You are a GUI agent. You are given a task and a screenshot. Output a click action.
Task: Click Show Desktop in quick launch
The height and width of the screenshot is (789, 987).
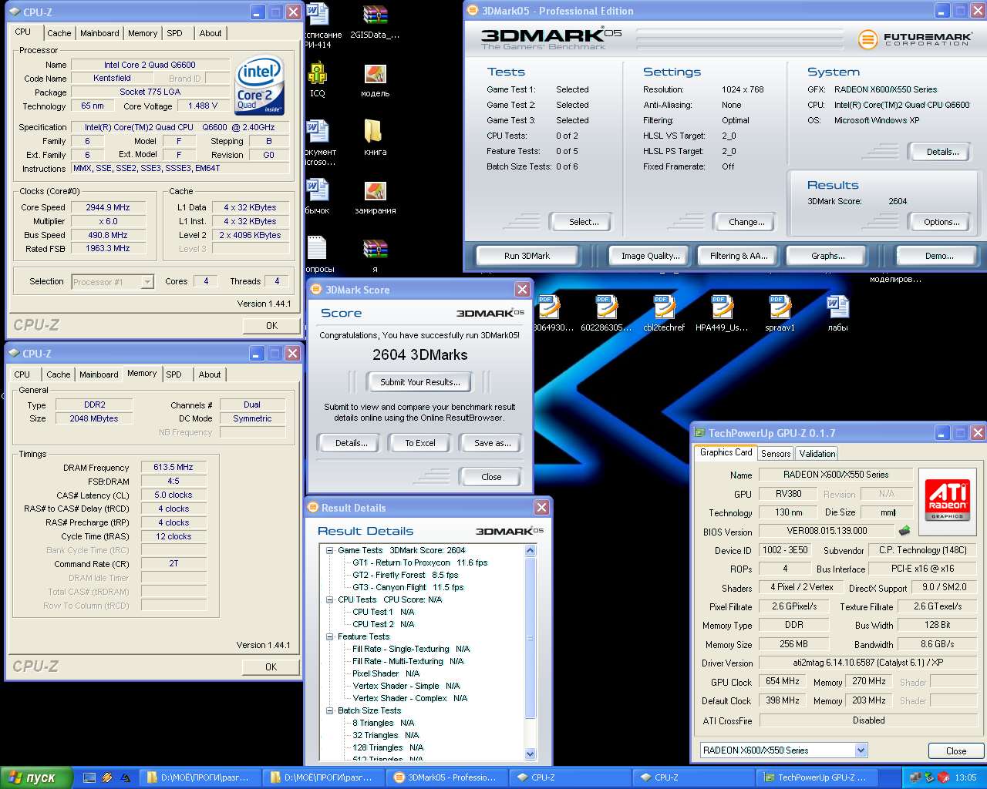[x=89, y=777]
